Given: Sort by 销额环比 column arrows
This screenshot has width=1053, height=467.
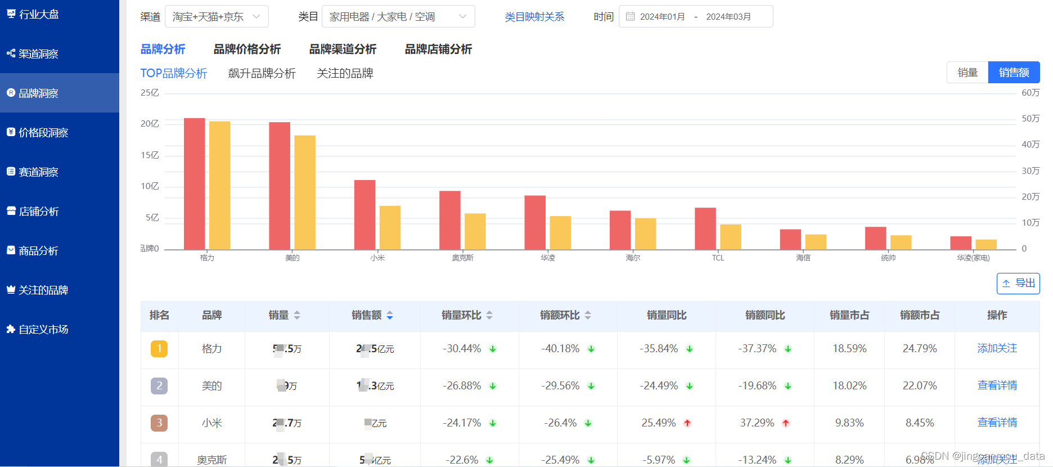Looking at the screenshot, I should point(588,316).
